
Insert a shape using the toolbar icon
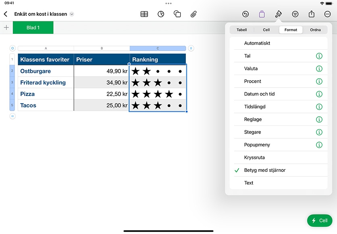coord(177,14)
